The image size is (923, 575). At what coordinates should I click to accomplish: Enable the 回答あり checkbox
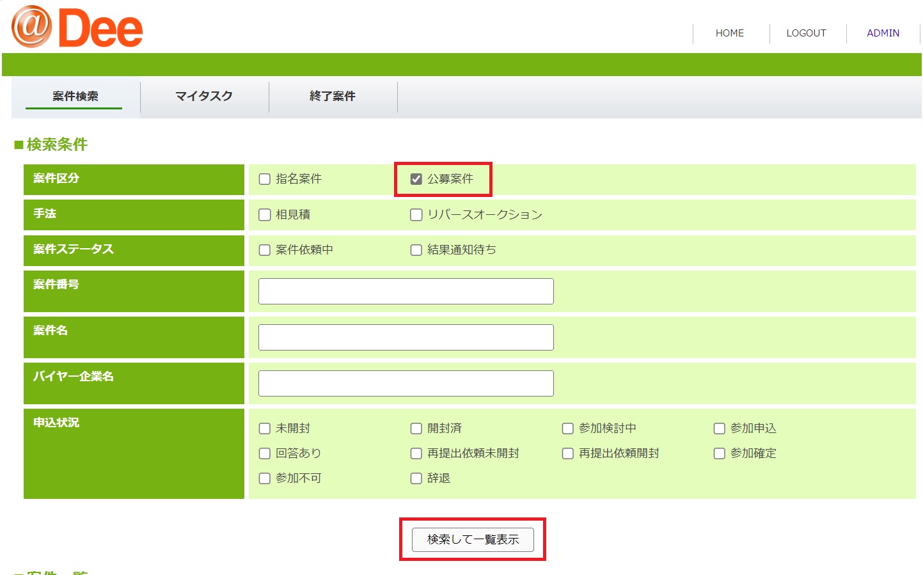[264, 453]
